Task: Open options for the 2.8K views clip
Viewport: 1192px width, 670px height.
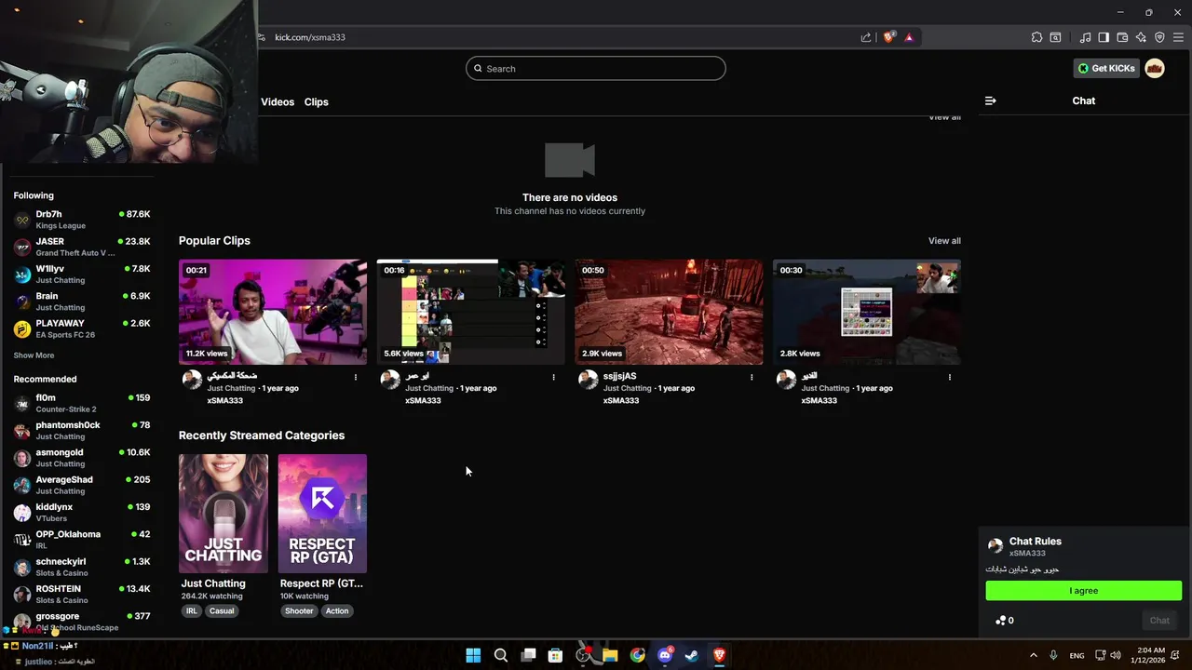Action: [950, 377]
